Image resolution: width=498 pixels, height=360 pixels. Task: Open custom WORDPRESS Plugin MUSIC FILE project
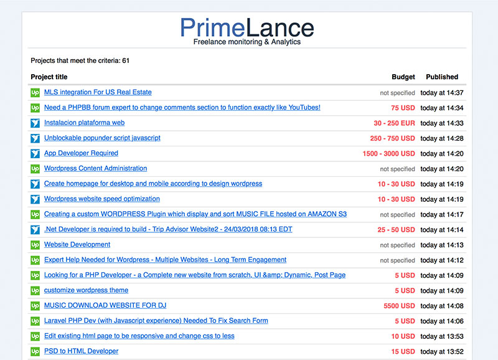tap(195, 214)
